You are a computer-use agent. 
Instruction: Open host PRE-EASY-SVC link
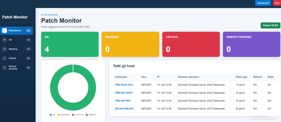(124, 85)
